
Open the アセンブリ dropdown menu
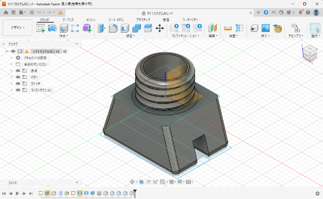(x=296, y=36)
